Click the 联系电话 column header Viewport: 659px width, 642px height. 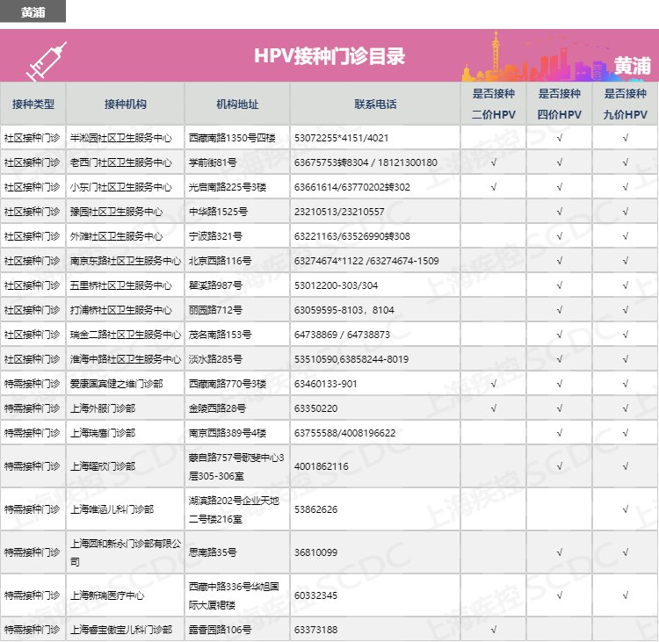pos(375,104)
